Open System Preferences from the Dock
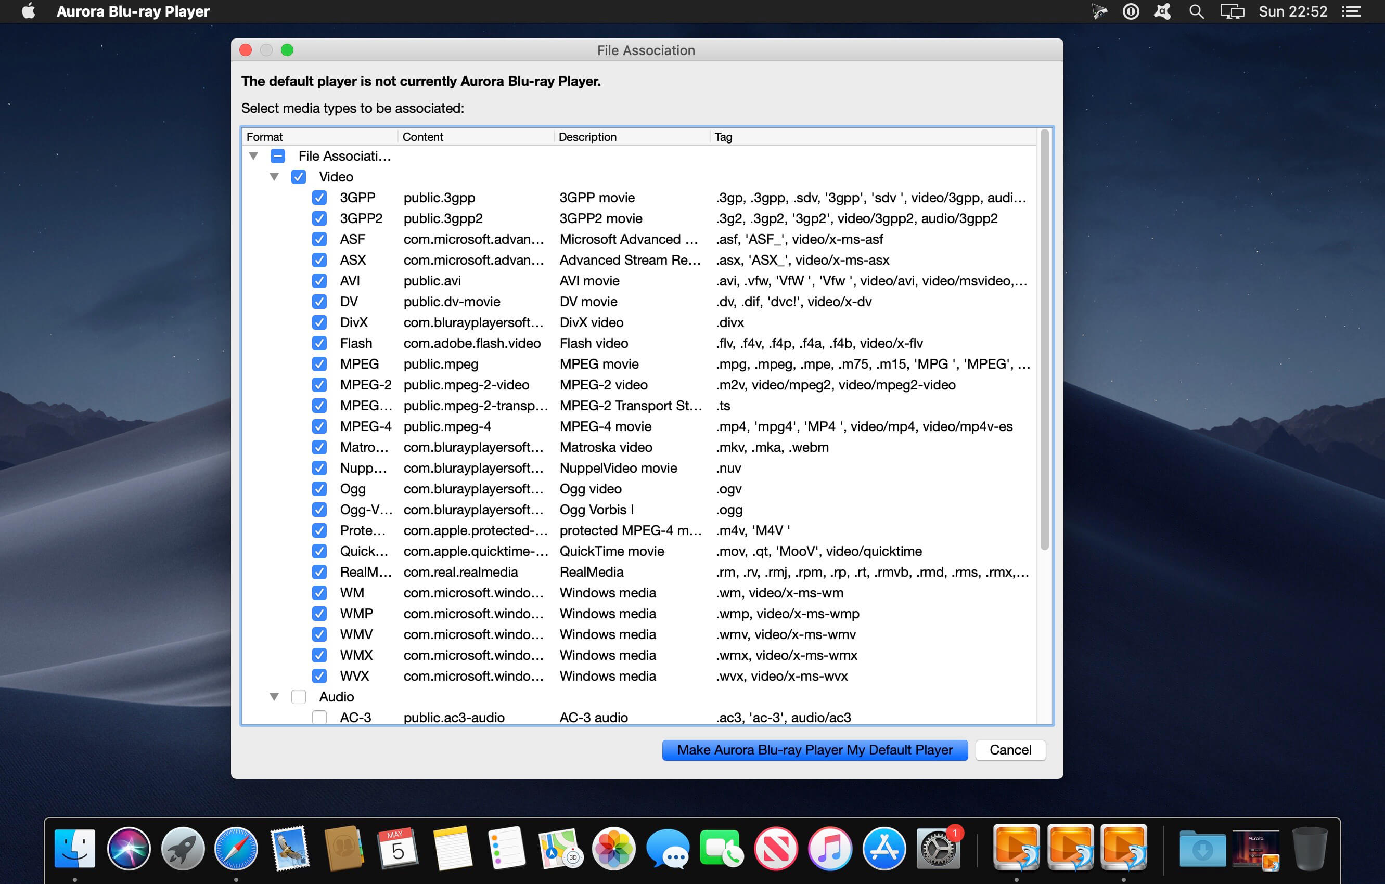Viewport: 1385px width, 884px height. 938,848
